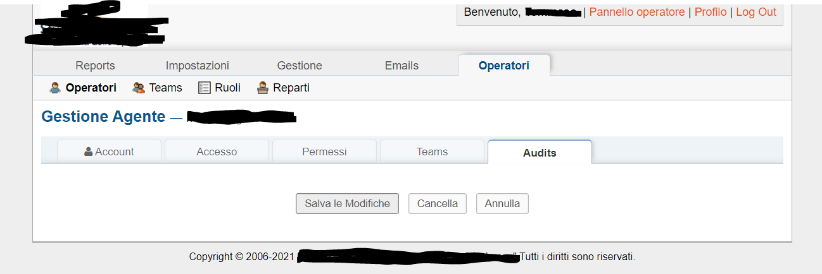Select the Account tab with the user icon
The width and height of the screenshot is (822, 274).
coord(109,152)
